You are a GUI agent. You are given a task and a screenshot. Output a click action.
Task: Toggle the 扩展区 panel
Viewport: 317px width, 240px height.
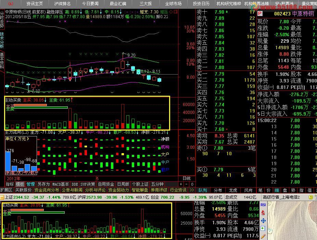coord(6,190)
